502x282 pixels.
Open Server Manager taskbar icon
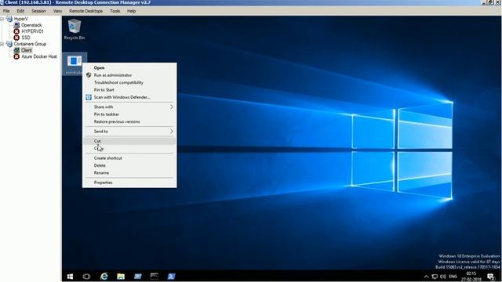click(x=138, y=277)
